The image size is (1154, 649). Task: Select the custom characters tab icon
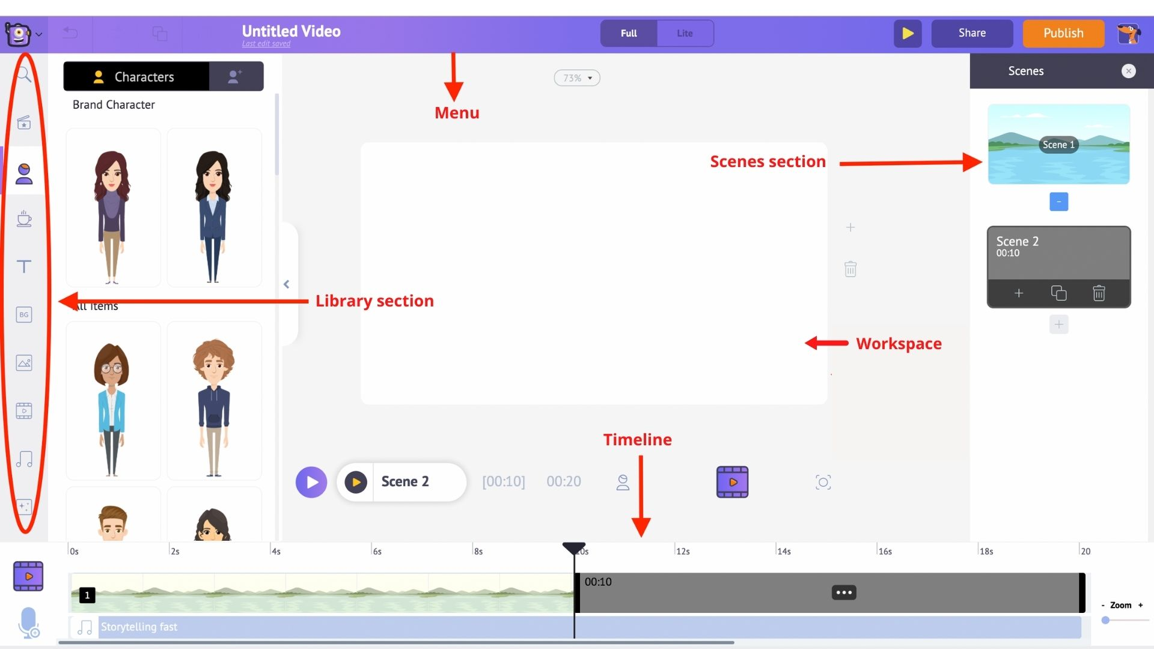point(236,77)
